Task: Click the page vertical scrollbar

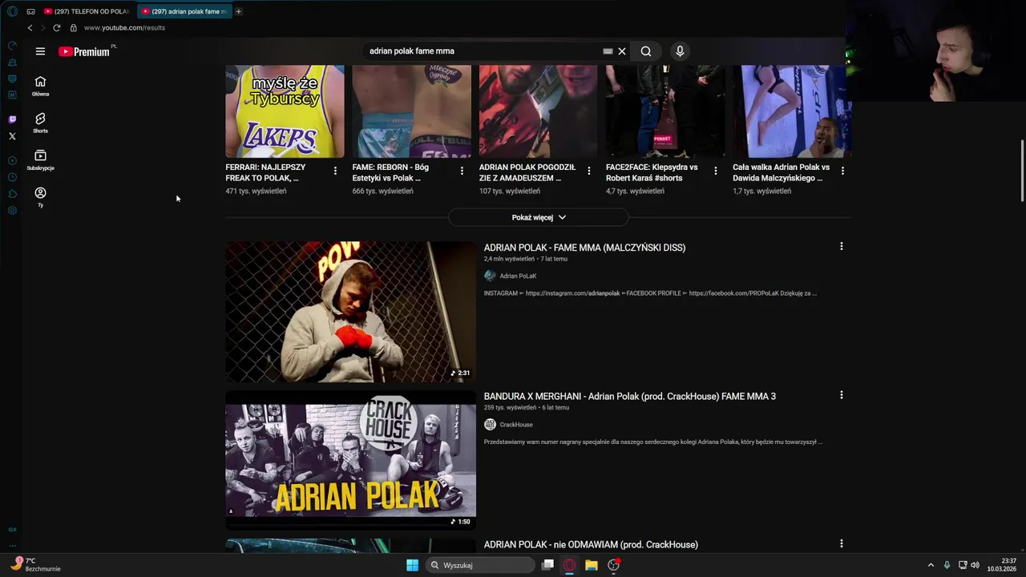Action: point(1022,171)
